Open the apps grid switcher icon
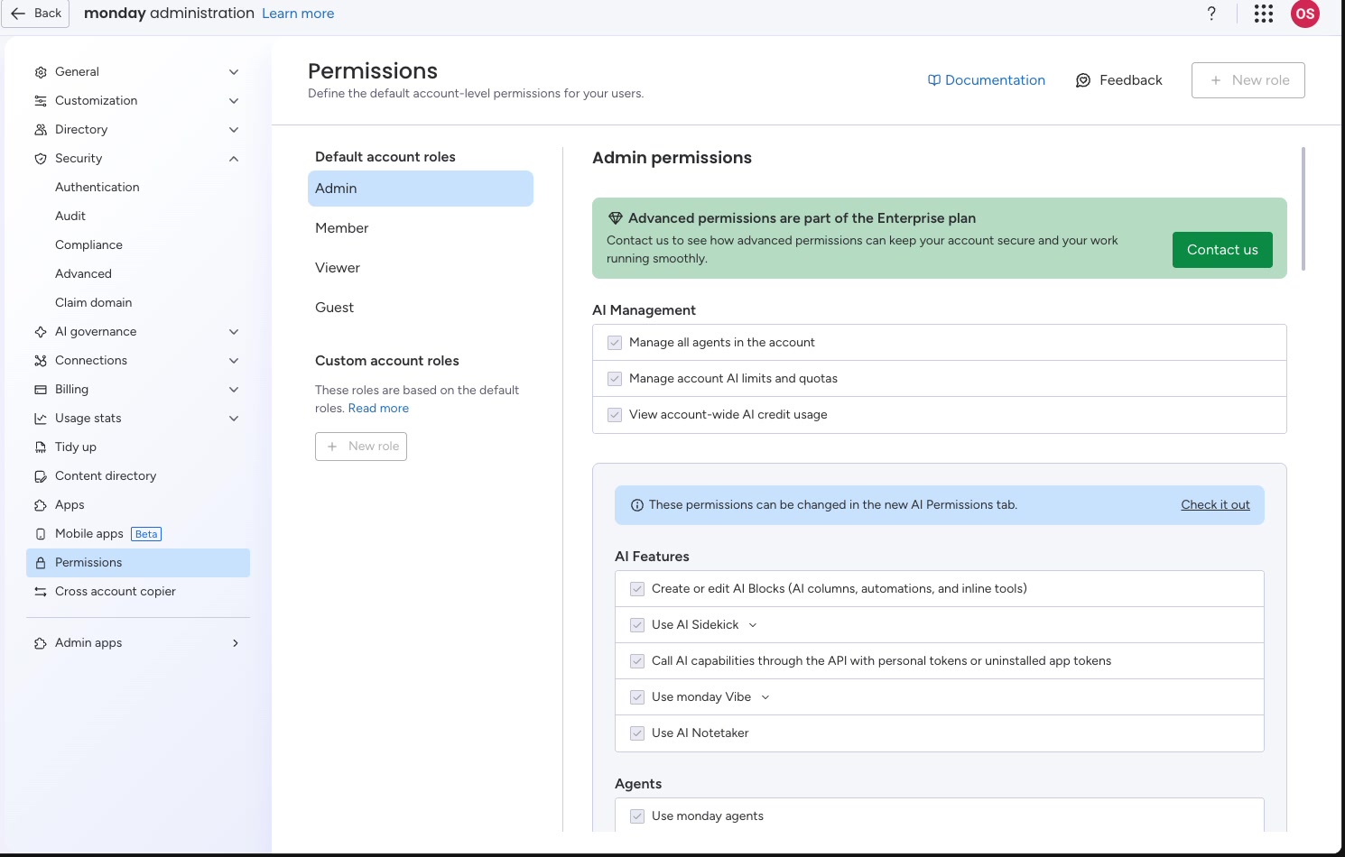Image resolution: width=1345 pixels, height=857 pixels. click(1264, 14)
